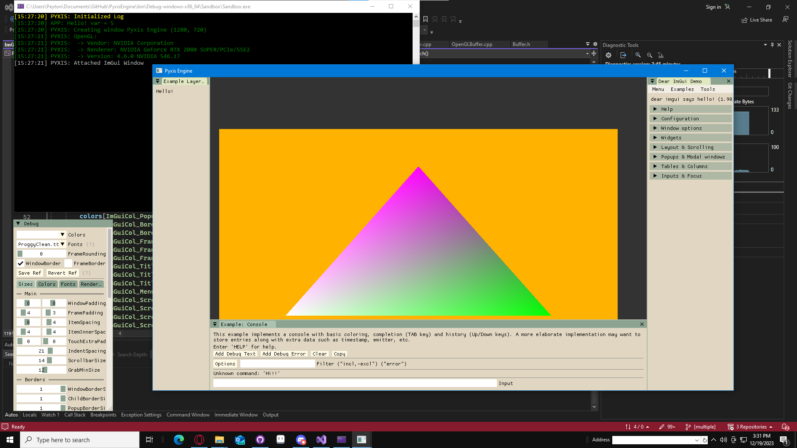
Task: Toggle the WindowBorder checkbox in Debug window
Action: click(x=20, y=263)
